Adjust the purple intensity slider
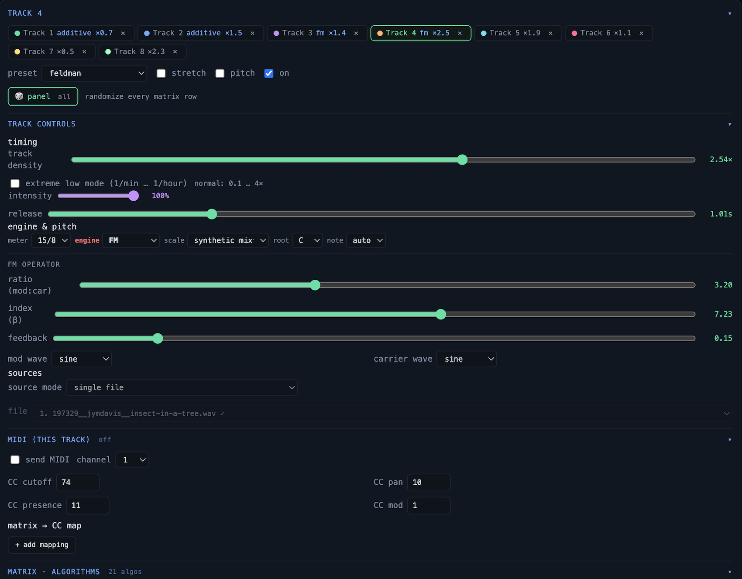Viewport: 742px width, 579px height. [x=98, y=195]
